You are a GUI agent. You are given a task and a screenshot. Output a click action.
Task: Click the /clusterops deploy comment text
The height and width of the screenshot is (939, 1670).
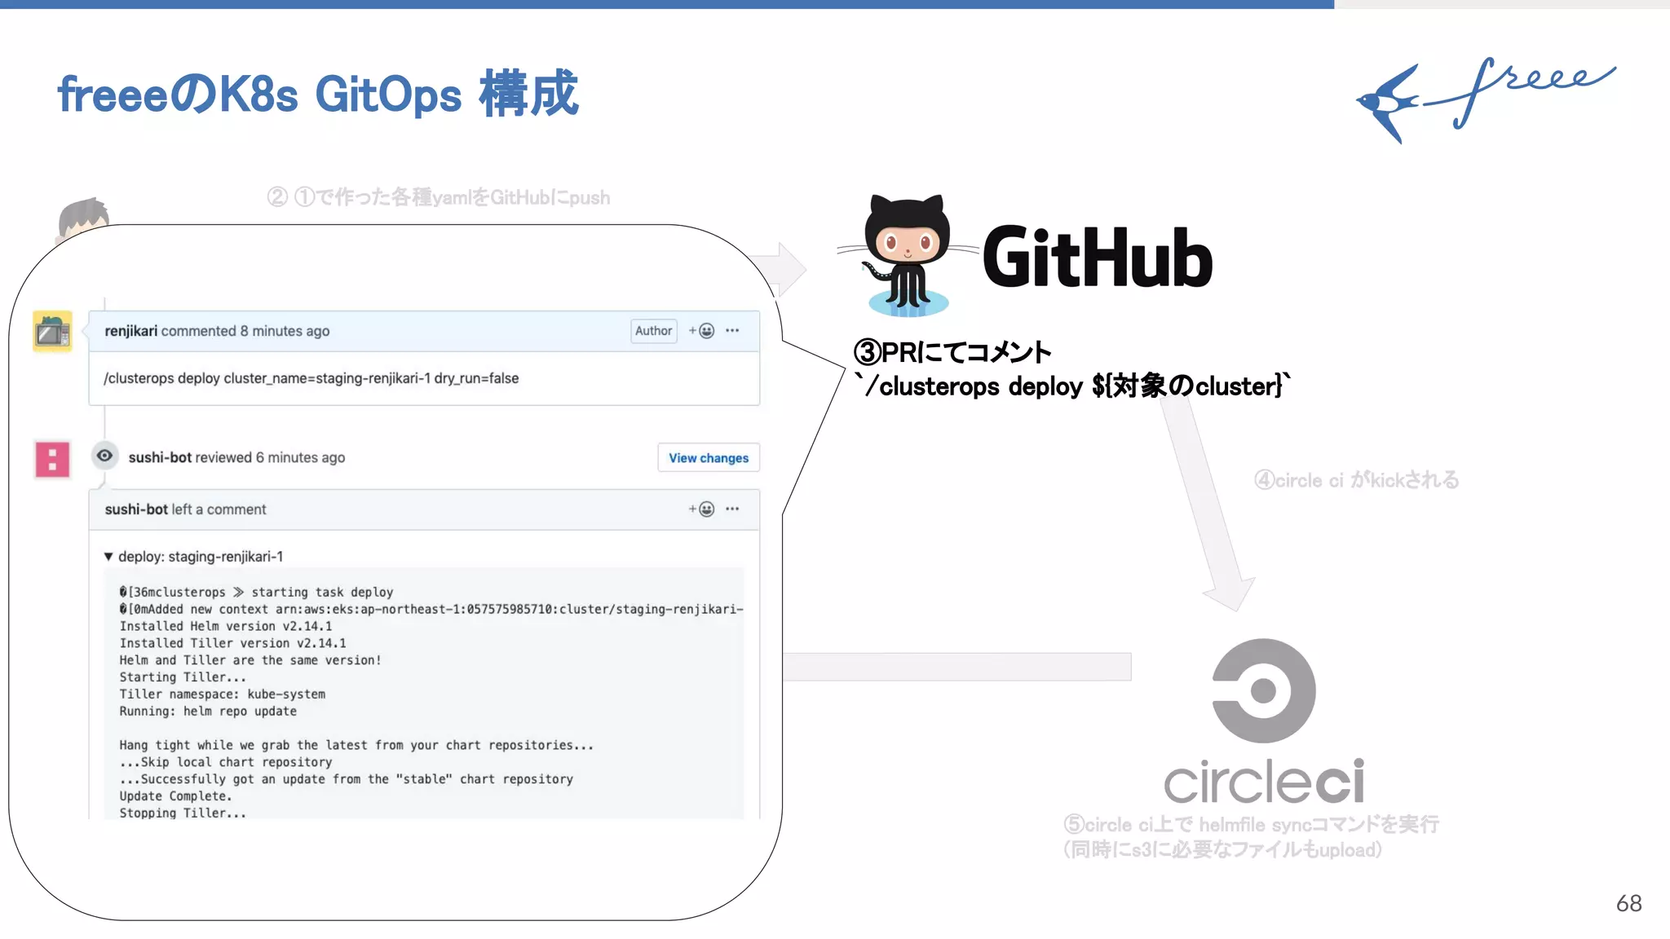pos(311,378)
